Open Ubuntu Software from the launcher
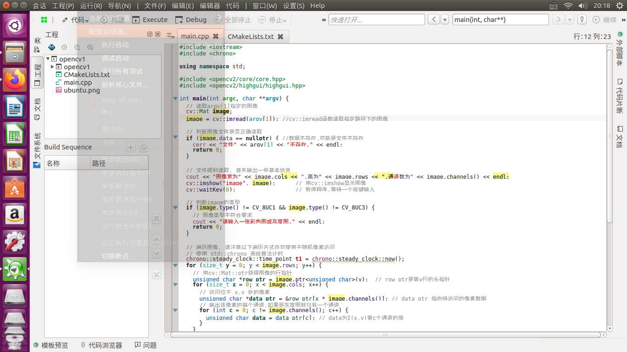Image resolution: width=627 pixels, height=352 pixels. coord(15,187)
